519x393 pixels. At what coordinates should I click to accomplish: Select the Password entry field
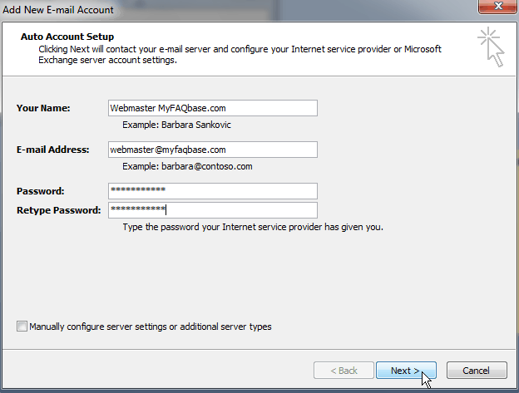pyautogui.click(x=212, y=191)
